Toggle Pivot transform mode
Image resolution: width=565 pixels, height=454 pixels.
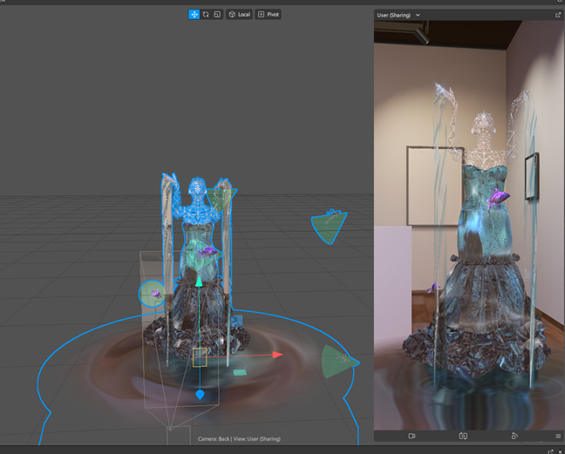(268, 15)
